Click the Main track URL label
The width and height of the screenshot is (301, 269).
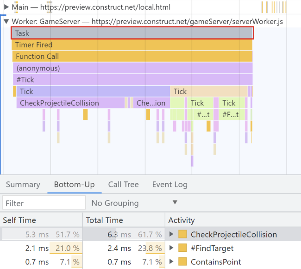click(x=105, y=7)
